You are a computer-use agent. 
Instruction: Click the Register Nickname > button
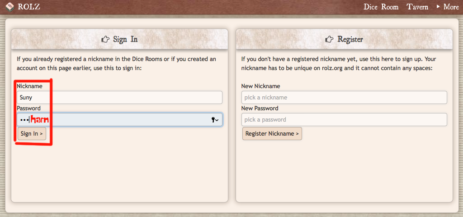(x=272, y=134)
